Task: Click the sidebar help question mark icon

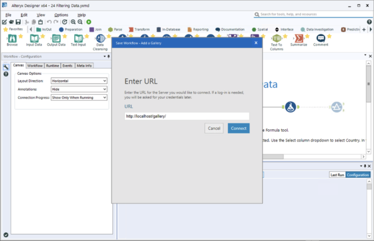Action: pyautogui.click(x=6, y=74)
